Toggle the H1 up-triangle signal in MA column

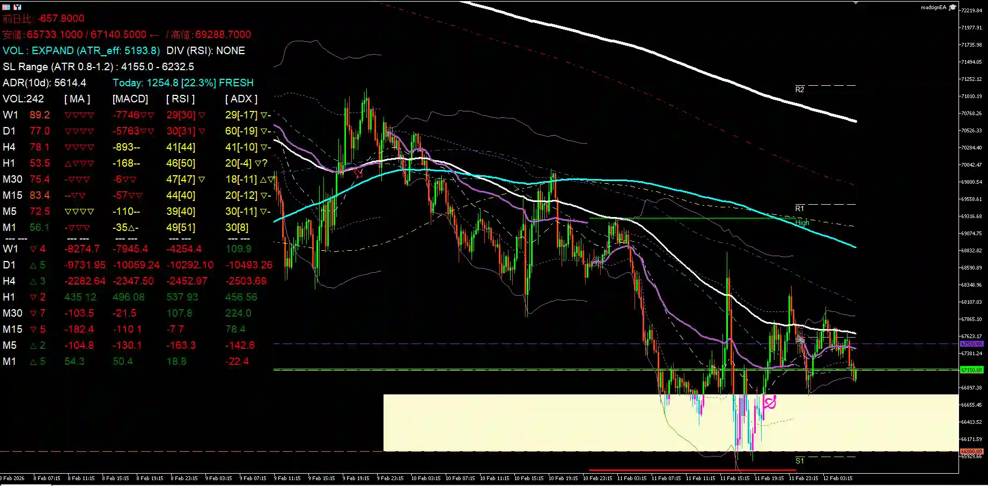68,163
